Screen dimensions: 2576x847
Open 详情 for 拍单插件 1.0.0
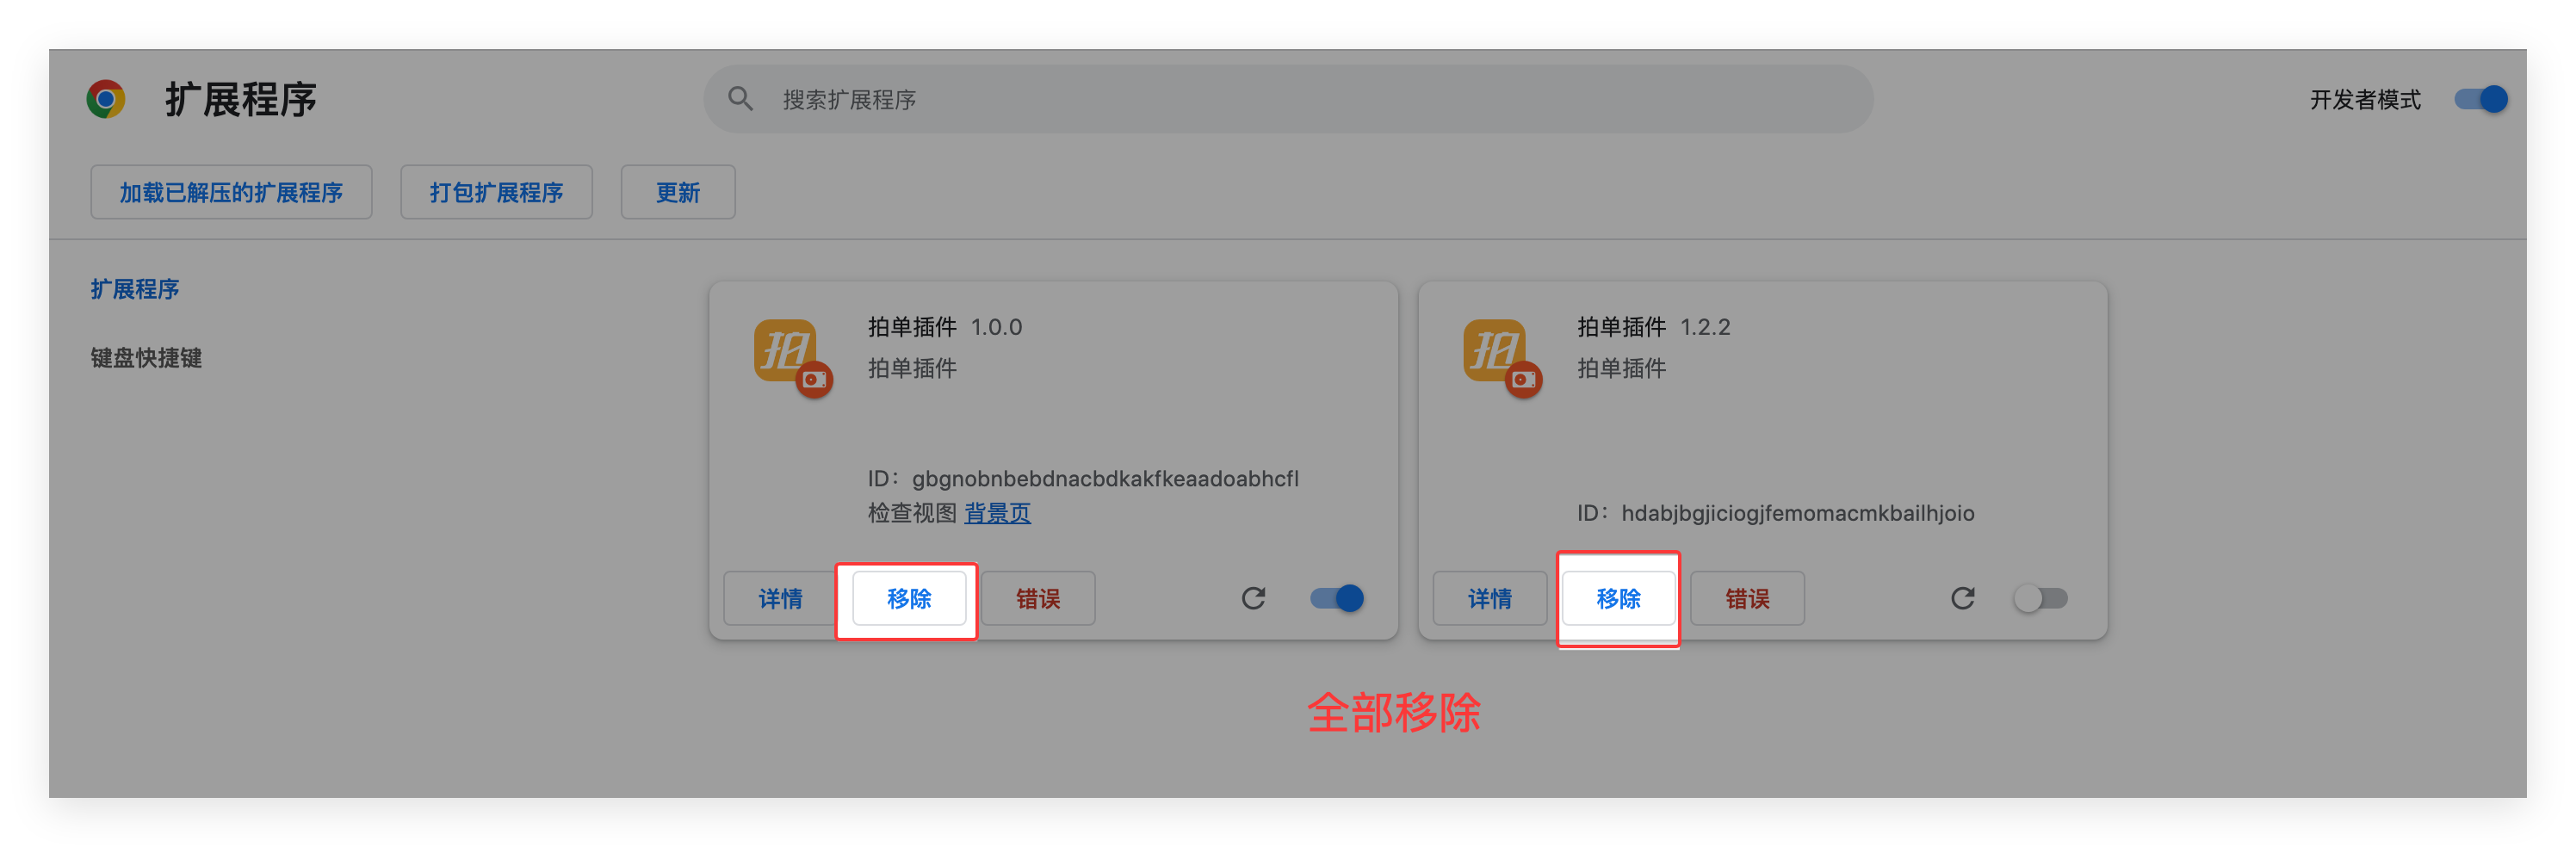point(780,598)
